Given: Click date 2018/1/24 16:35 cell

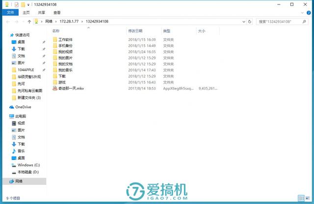Looking at the screenshot, I should pos(142,52).
